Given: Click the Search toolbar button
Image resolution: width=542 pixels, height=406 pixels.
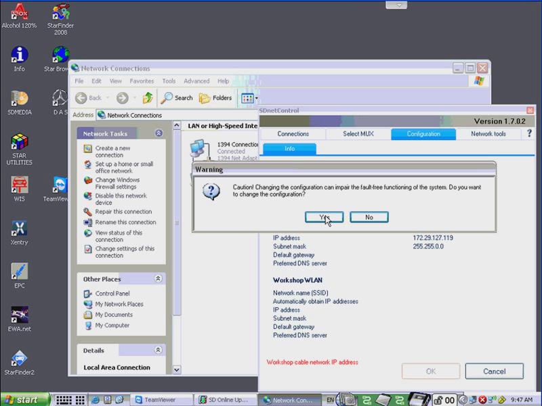Looking at the screenshot, I should [177, 98].
